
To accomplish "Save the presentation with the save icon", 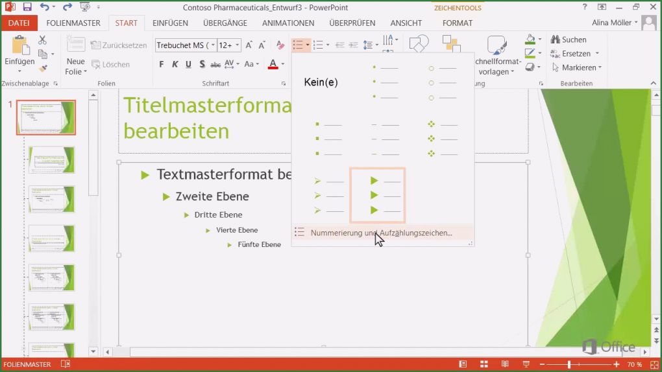I will click(27, 7).
